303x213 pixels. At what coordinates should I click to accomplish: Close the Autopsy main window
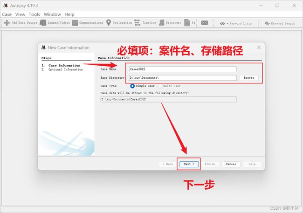pyautogui.click(x=294, y=6)
